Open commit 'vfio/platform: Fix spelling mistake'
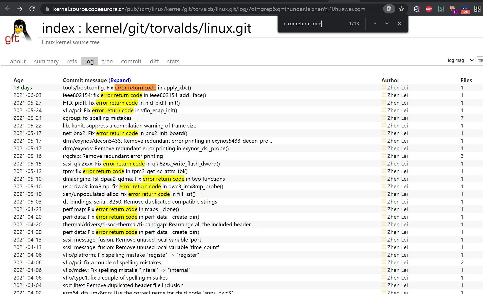Viewport: 483px width, 294px height. (x=131, y=255)
